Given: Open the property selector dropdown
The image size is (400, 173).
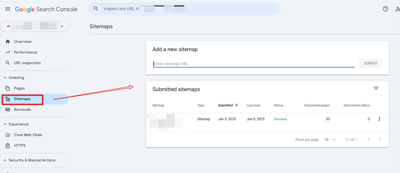Looking at the screenshot, I should click(34, 27).
